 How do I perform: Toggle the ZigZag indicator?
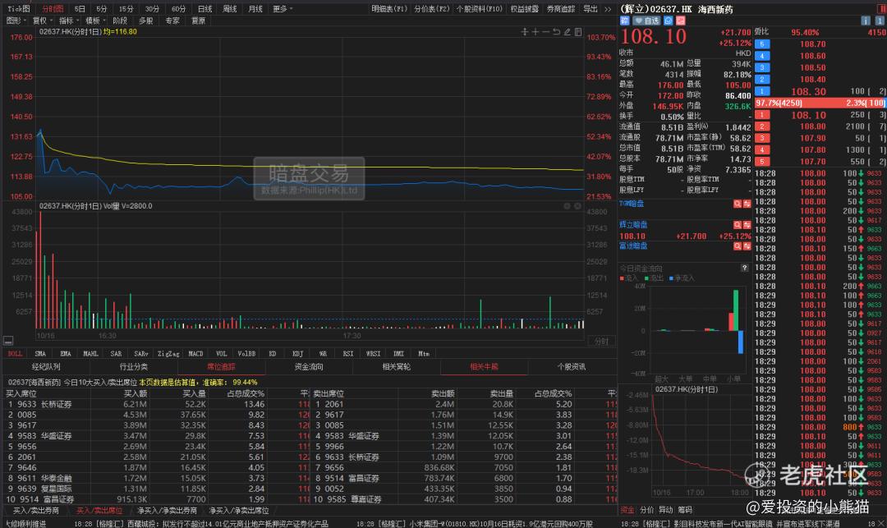[168, 354]
